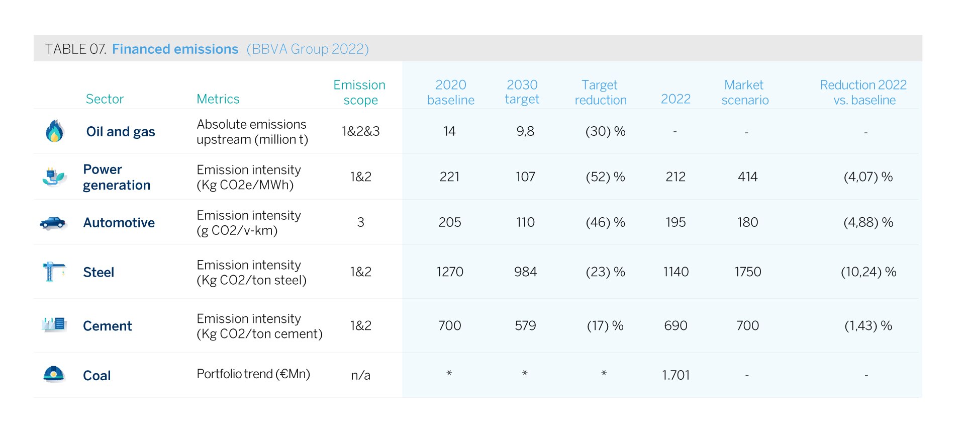Viewport: 965px width, 428px height.
Task: Click the 'Power generation' sector name
Action: [x=117, y=177]
